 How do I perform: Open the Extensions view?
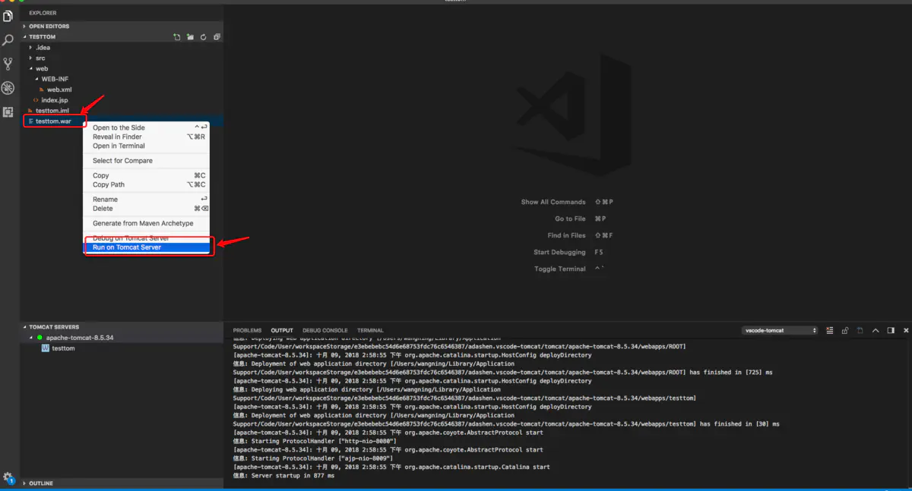[8, 112]
